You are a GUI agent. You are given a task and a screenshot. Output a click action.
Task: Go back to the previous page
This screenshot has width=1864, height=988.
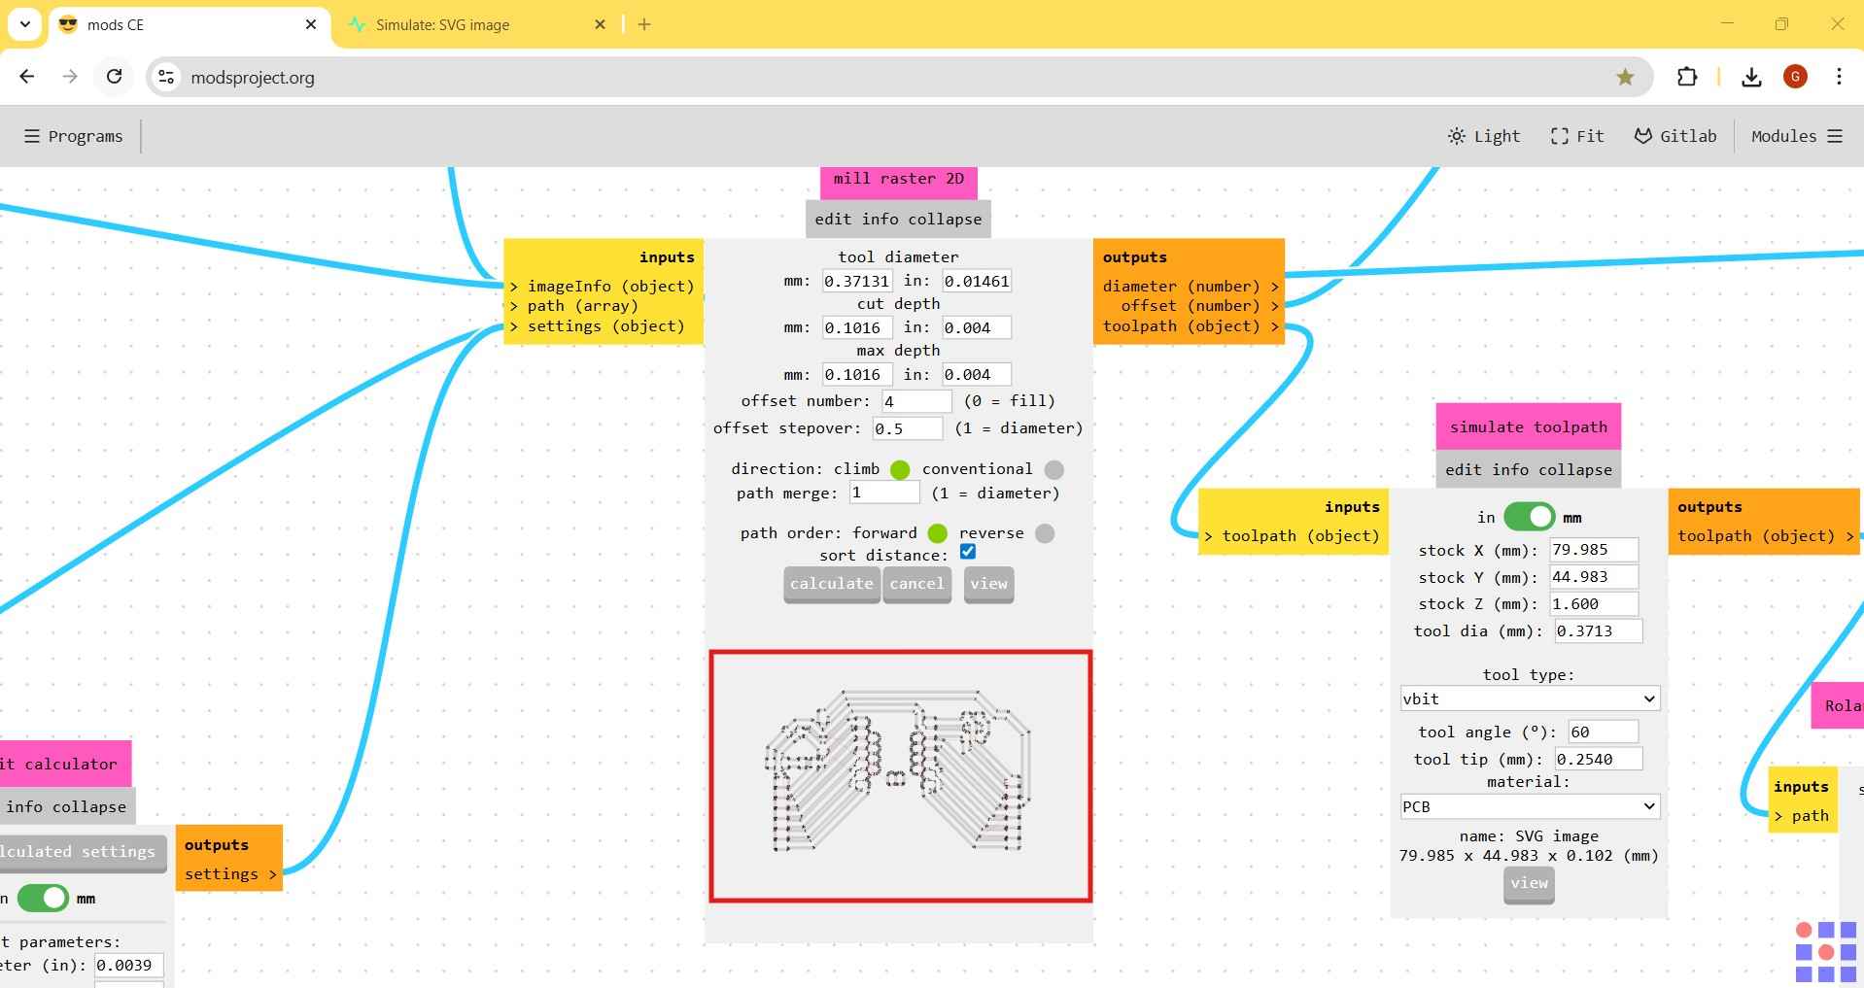tap(27, 77)
